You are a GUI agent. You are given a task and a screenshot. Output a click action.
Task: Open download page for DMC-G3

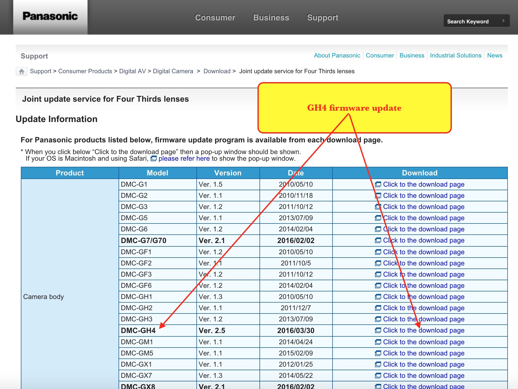pyautogui.click(x=424, y=207)
